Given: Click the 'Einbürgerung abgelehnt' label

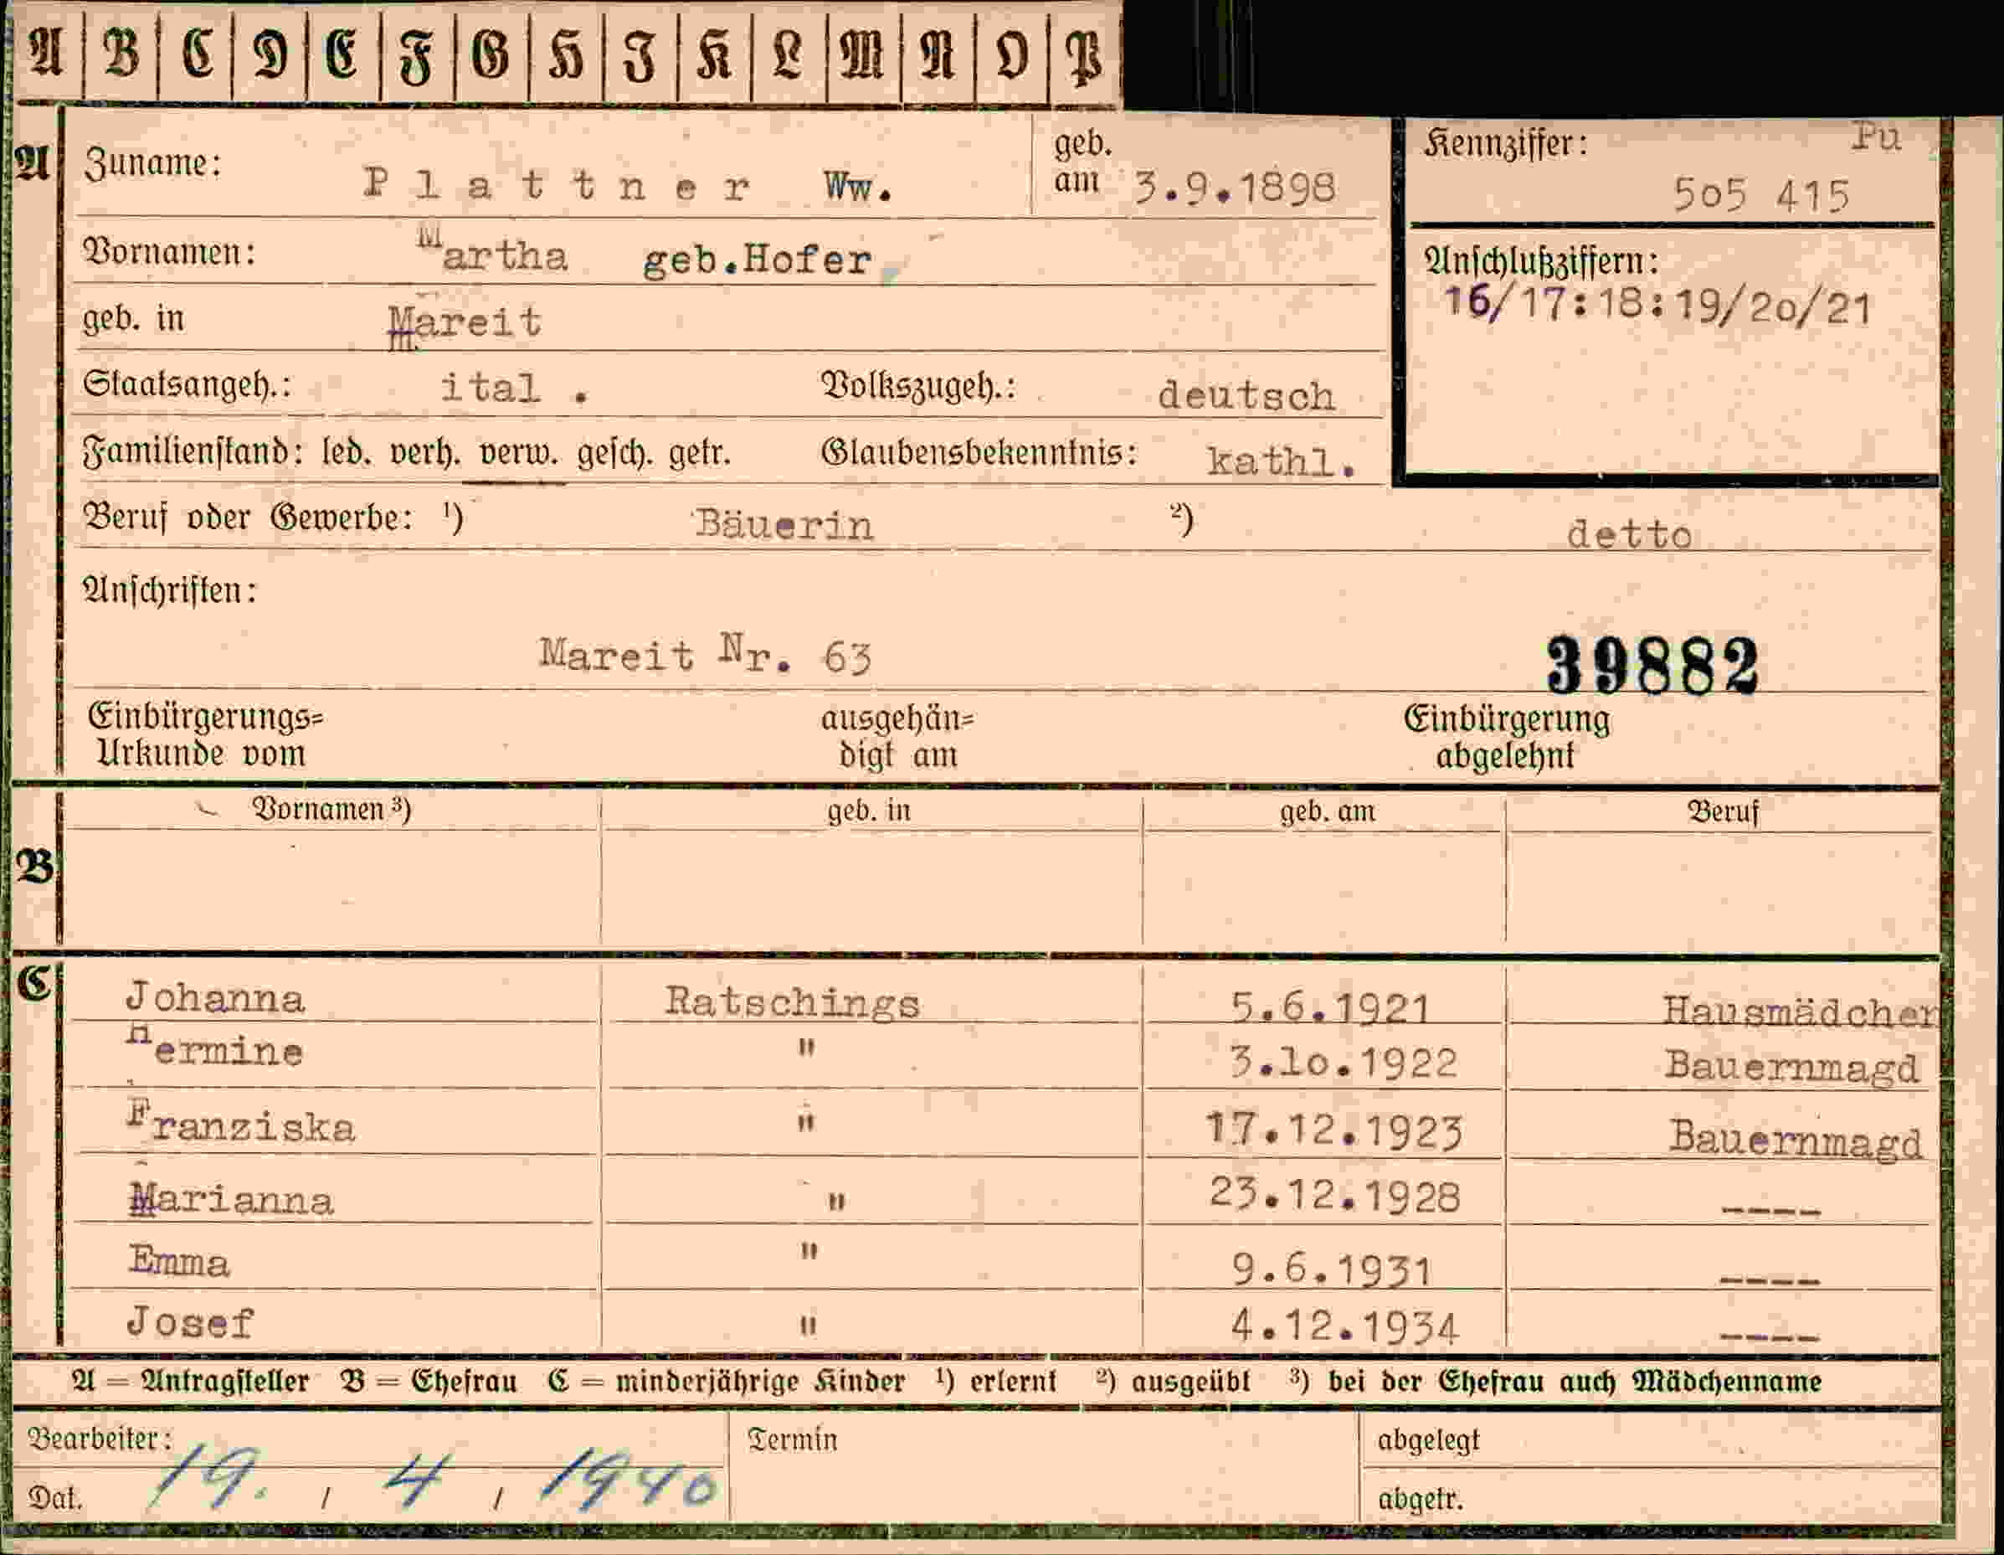Looking at the screenshot, I should (x=1507, y=737).
